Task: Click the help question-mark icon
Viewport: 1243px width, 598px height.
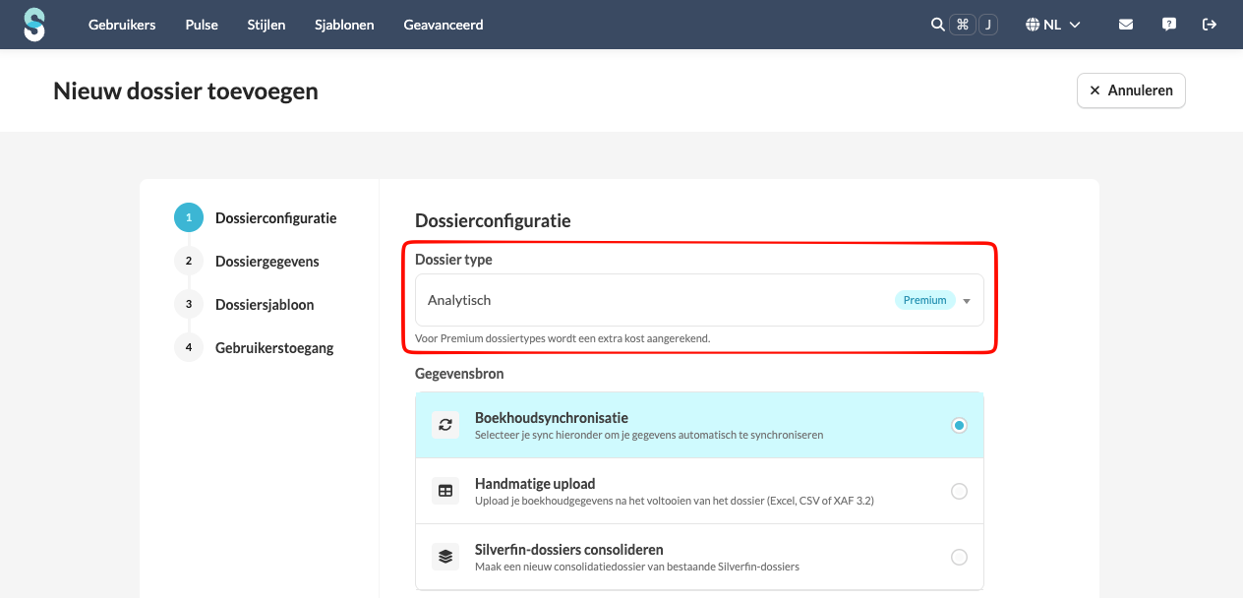Action: click(1168, 25)
